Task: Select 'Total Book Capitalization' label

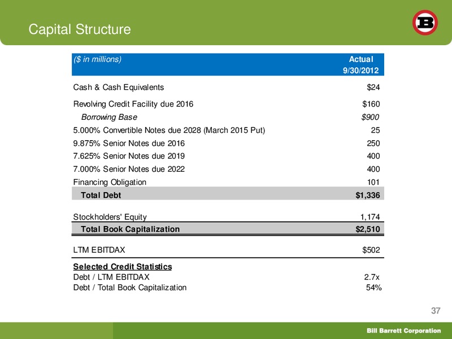Action: 131,229
